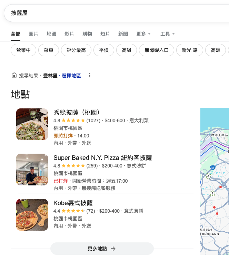Select the 平價 price filter chip

(x=104, y=50)
